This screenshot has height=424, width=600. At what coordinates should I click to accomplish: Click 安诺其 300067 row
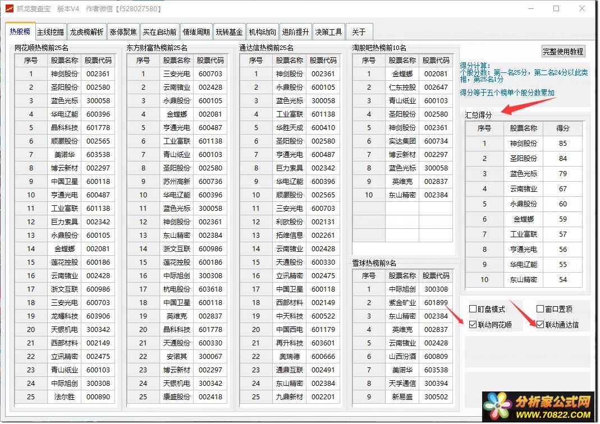(177, 356)
